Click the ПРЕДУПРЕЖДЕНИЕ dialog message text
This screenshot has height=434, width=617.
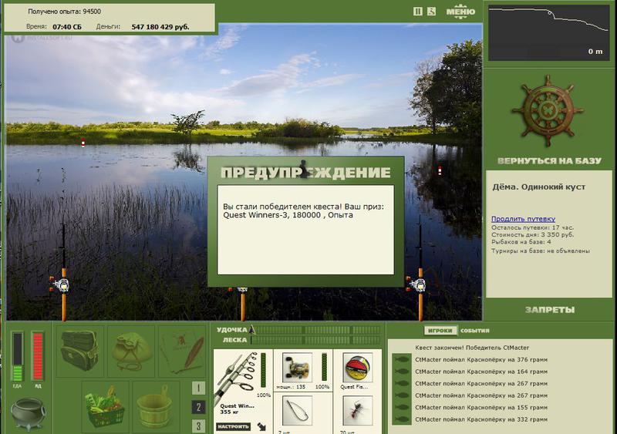(x=303, y=210)
